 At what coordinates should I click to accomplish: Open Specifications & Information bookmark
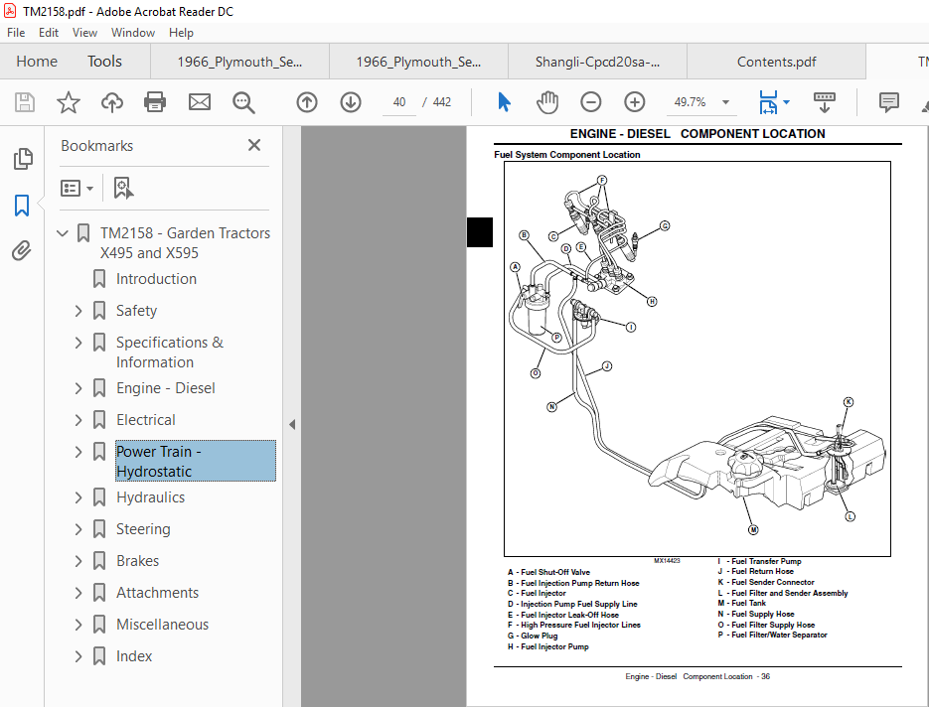170,353
